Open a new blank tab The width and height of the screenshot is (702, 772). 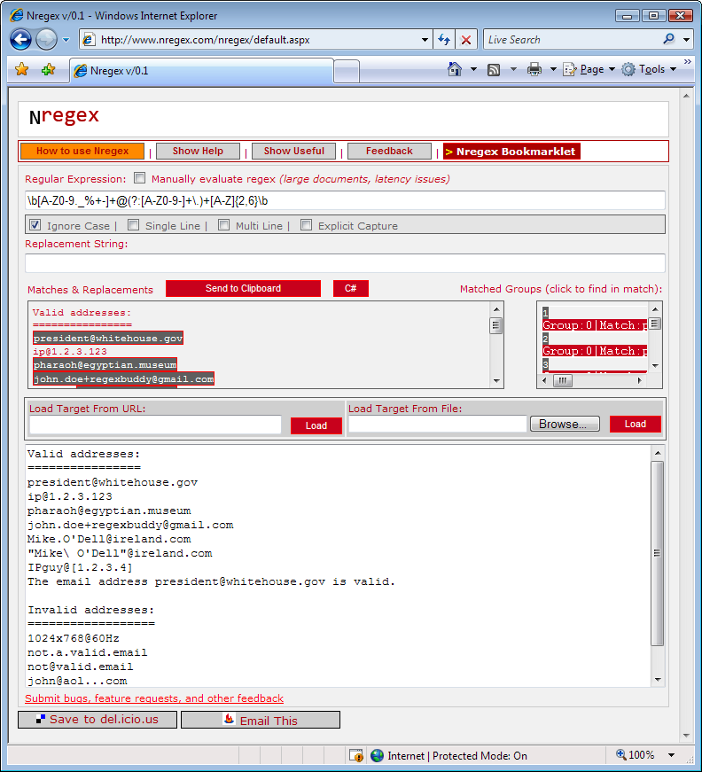347,72
